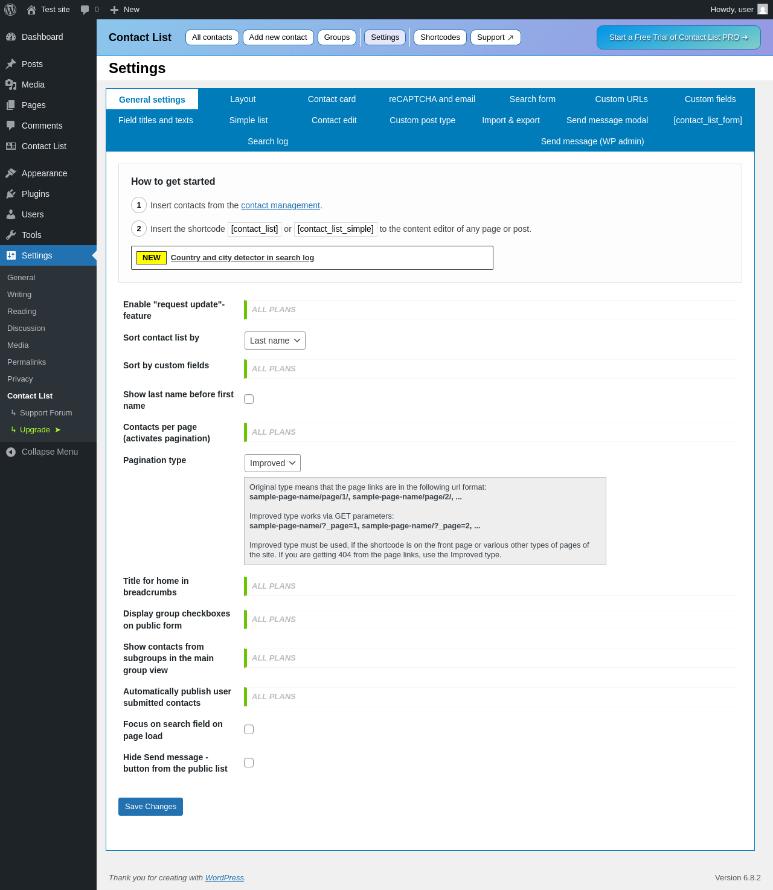Viewport: 773px width, 890px height.
Task: Open Discussion settings submenu item
Action: tap(26, 328)
